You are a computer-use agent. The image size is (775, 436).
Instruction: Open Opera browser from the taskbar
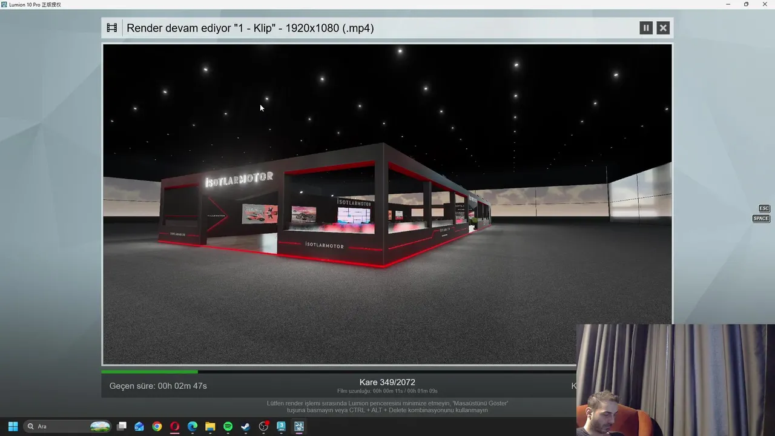(174, 426)
